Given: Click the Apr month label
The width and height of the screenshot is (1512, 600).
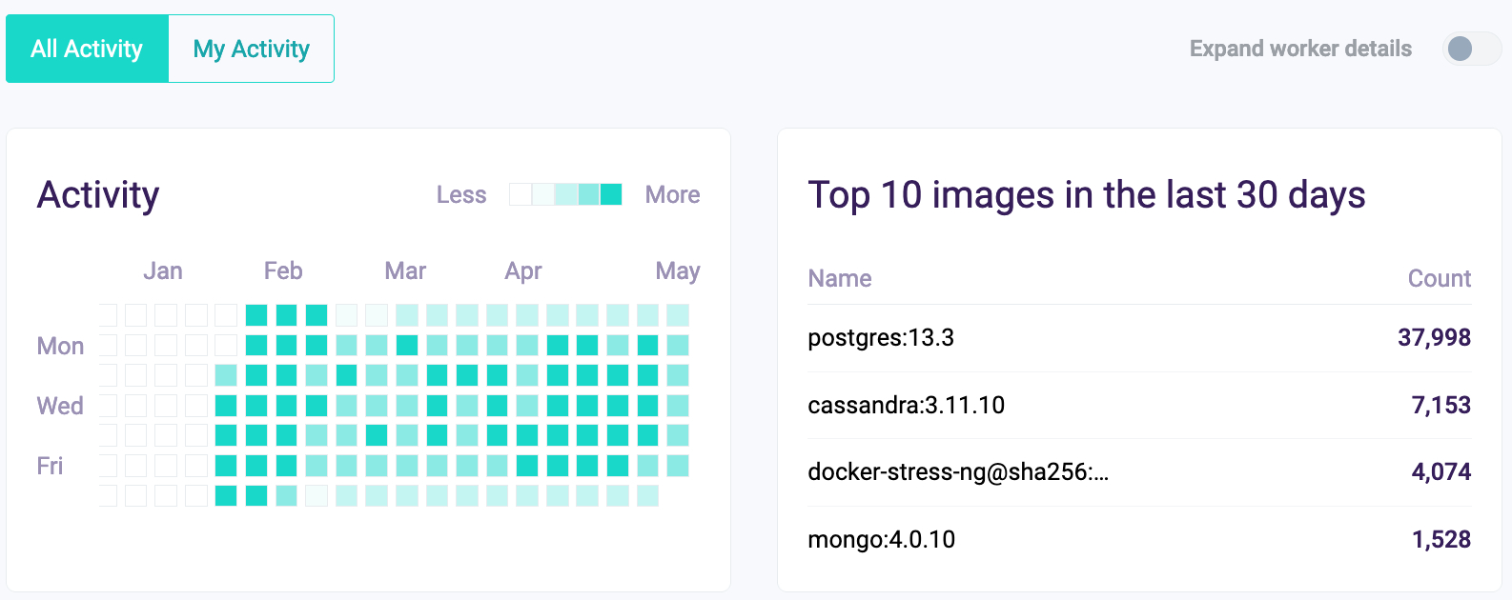Looking at the screenshot, I should (x=523, y=271).
